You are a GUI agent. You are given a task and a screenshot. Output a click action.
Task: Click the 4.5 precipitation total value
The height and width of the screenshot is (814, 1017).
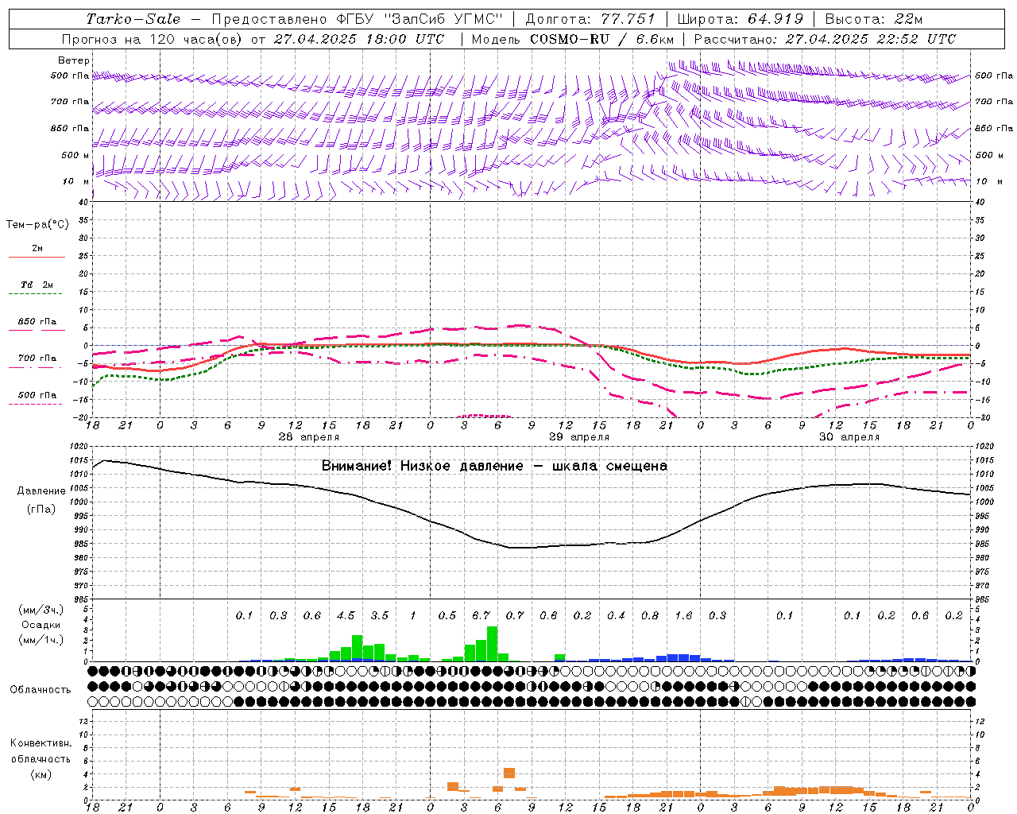point(346,615)
